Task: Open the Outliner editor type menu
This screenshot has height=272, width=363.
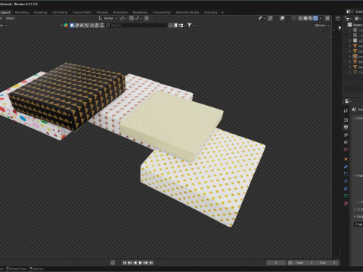Action: pyautogui.click(x=348, y=18)
